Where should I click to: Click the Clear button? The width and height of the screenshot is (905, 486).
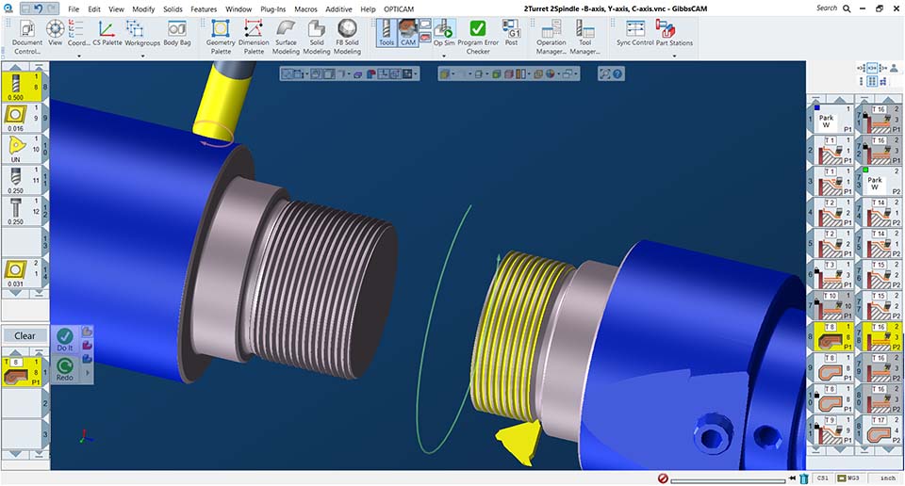pyautogui.click(x=25, y=335)
